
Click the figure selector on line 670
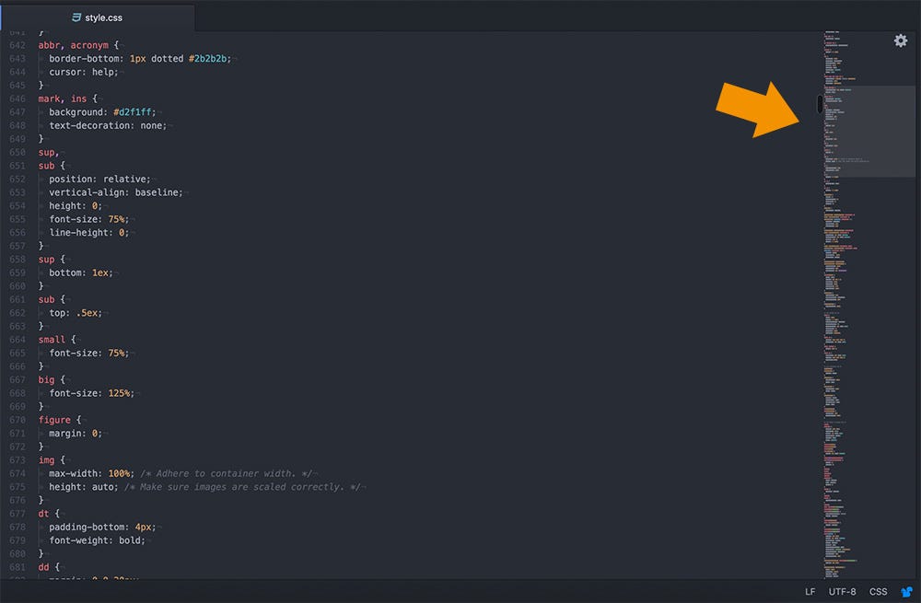[x=53, y=420]
